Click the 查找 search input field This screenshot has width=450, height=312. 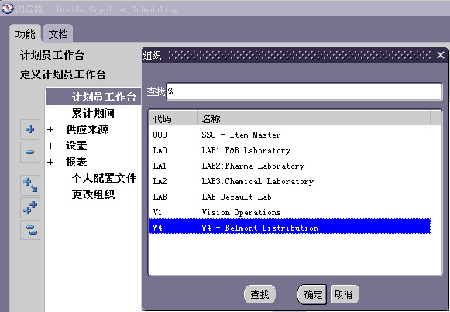pyautogui.click(x=304, y=91)
